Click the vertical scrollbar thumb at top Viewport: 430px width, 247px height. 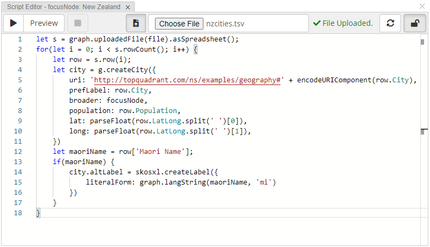422,41
